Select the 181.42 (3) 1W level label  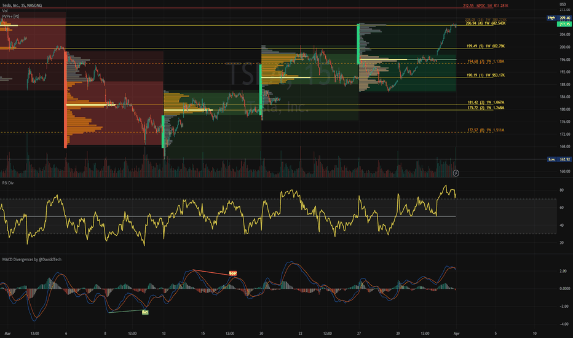[486, 103]
